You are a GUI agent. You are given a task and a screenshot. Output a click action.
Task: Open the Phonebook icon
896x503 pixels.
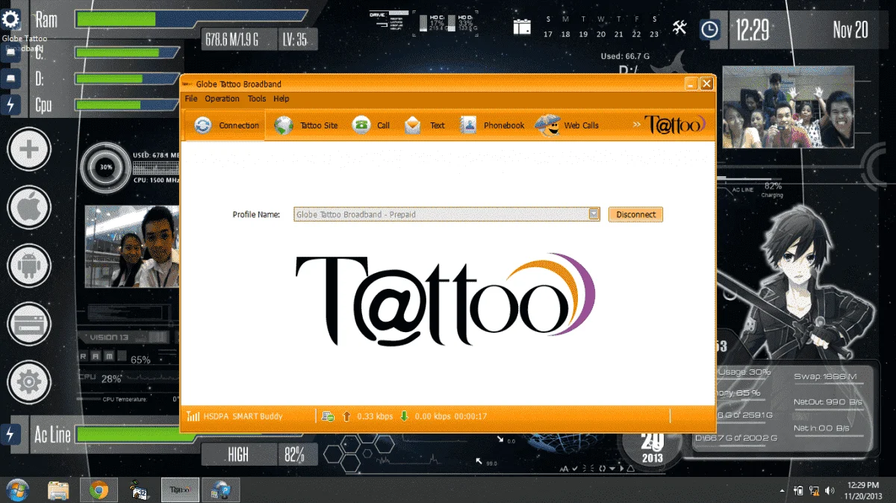(468, 125)
